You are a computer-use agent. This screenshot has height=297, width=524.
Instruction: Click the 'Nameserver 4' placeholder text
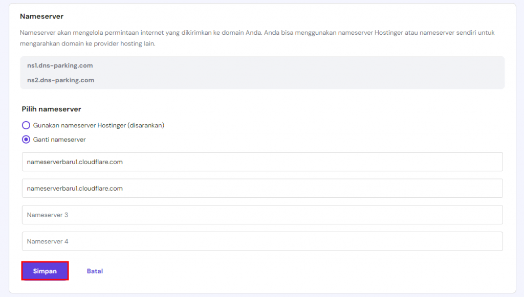[48, 241]
